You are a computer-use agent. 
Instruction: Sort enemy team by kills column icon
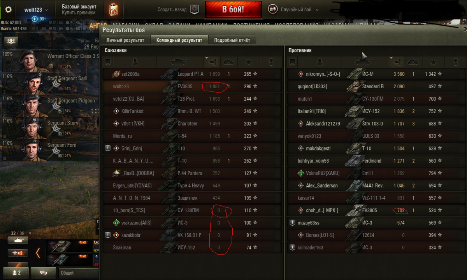(x=414, y=62)
